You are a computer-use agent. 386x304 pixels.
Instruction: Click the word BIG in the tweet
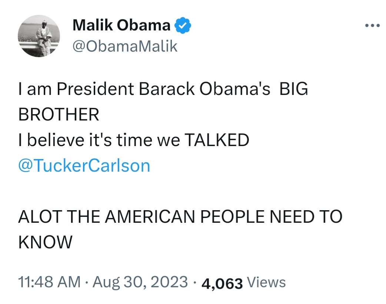point(293,90)
